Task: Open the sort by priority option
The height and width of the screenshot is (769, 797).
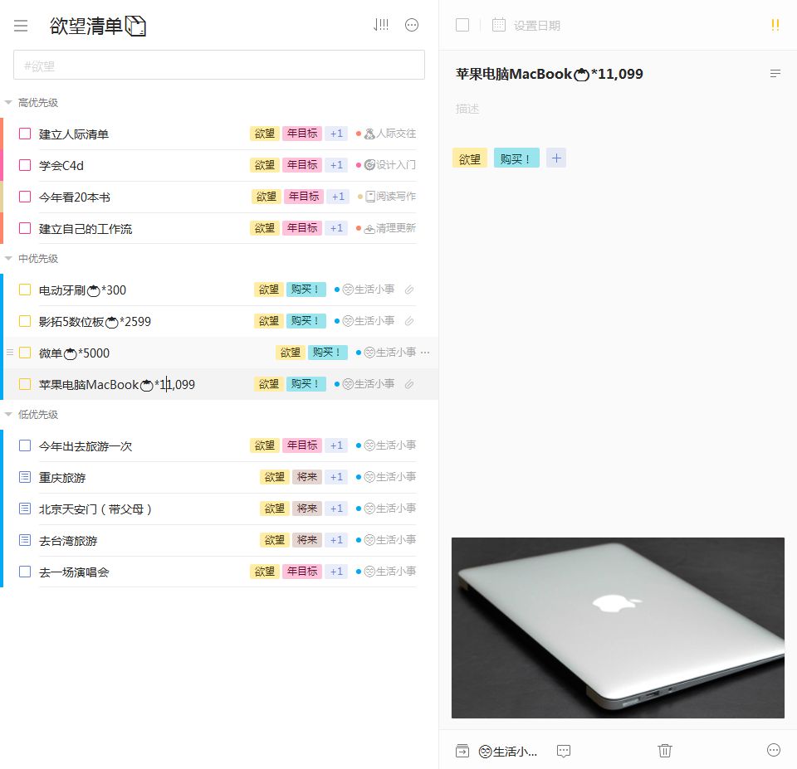Action: (381, 25)
